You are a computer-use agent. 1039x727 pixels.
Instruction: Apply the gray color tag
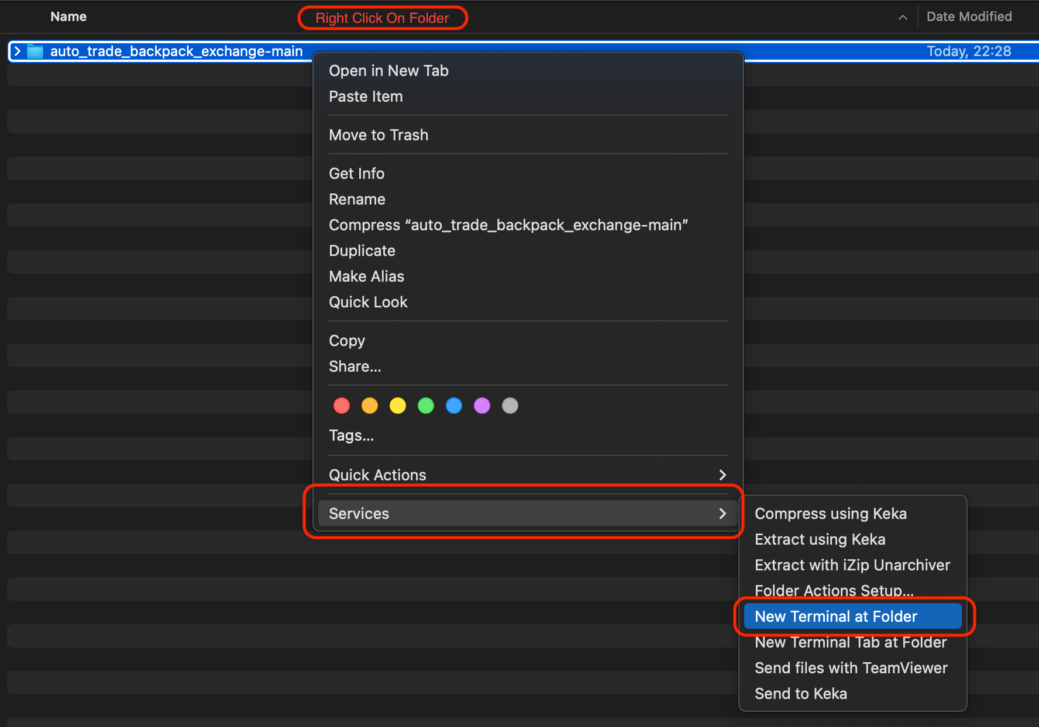tap(510, 406)
